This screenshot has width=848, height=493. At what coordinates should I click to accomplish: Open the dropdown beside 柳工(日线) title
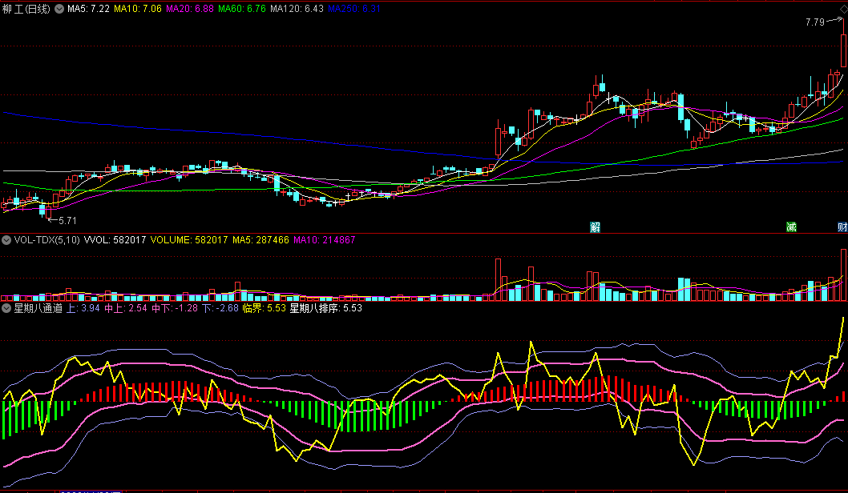59,9
